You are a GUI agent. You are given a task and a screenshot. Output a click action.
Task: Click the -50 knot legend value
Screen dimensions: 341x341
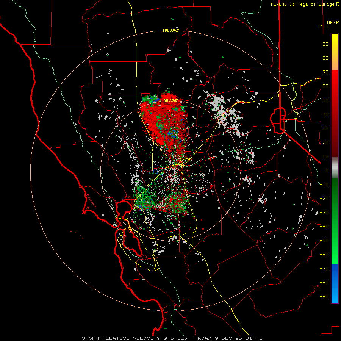pyautogui.click(x=324, y=241)
